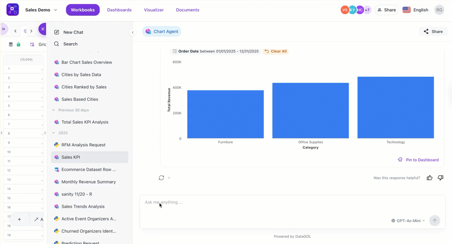The image size is (452, 244).
Task: Open the Visualizer tab
Action: pos(154,10)
